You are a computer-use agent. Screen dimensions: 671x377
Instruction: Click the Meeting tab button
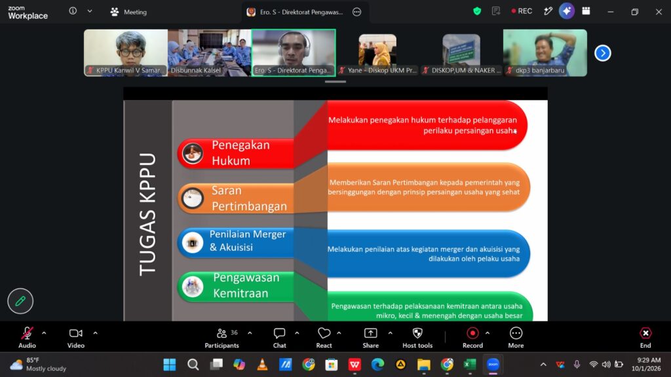(x=129, y=12)
